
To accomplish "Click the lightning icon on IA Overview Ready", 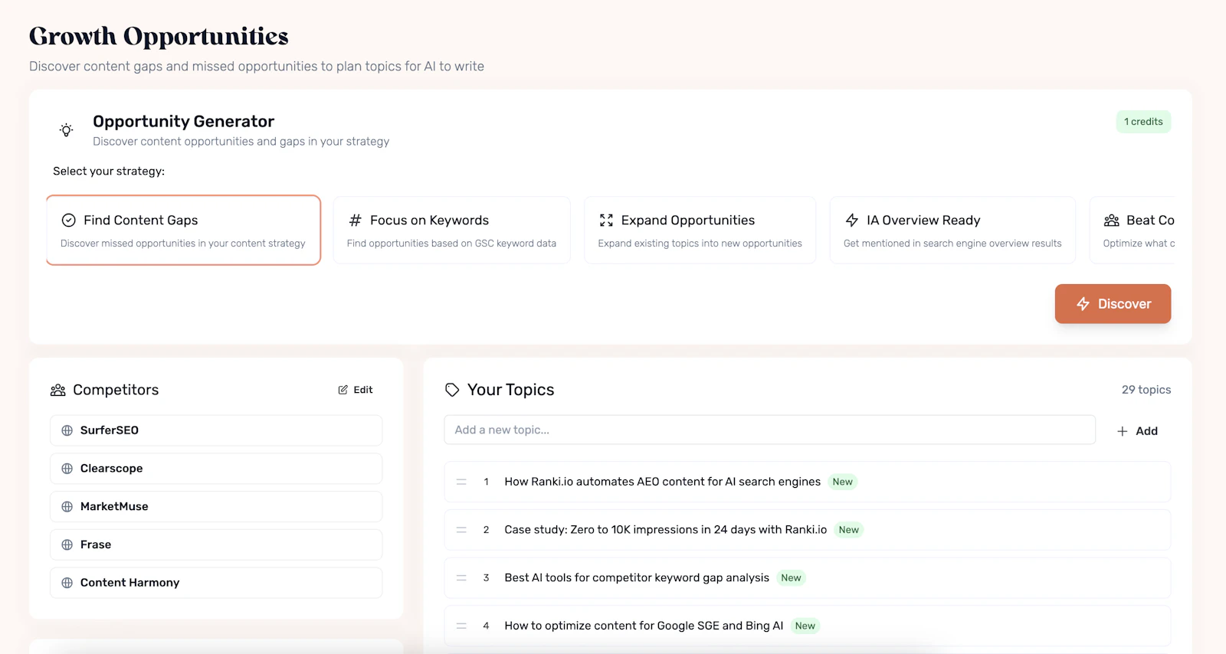I will click(x=851, y=221).
